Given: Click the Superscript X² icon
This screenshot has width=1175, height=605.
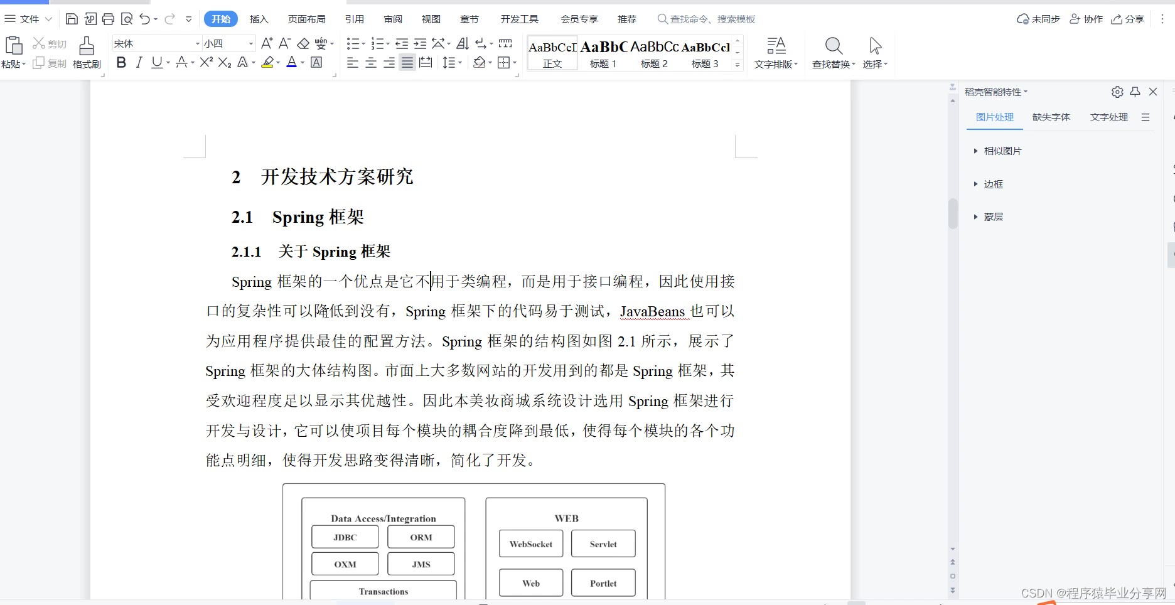Looking at the screenshot, I should [207, 62].
